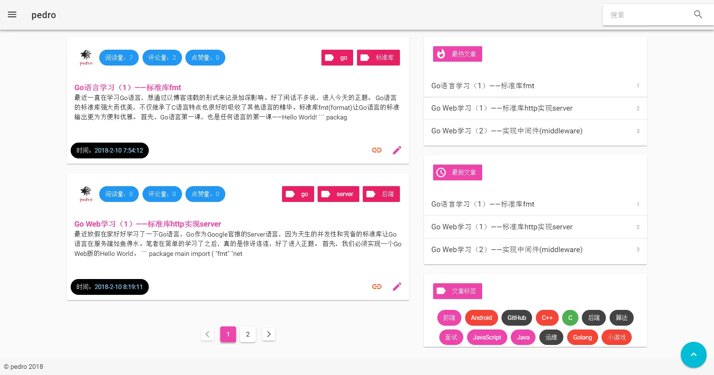This screenshot has width=714, height=375.
Task: Select the Android tag chip
Action: click(481, 318)
